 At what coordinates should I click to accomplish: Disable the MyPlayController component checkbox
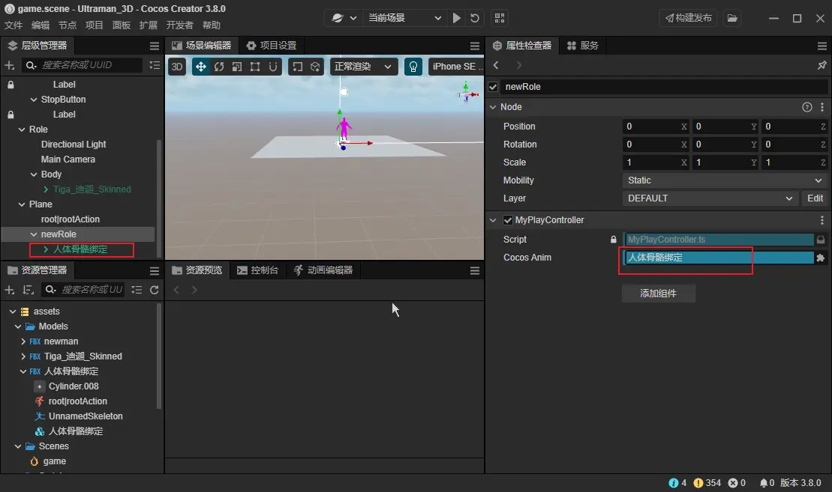508,220
